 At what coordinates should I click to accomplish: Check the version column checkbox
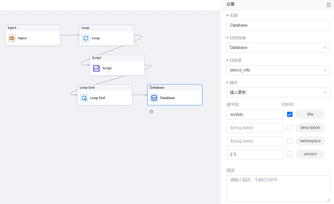(x=290, y=154)
